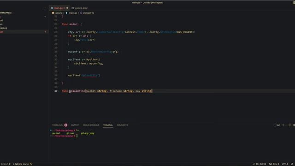The height and width of the screenshot is (166, 295).
Task: Click log.Fatal(err) on line 27
Action: click(85, 40)
